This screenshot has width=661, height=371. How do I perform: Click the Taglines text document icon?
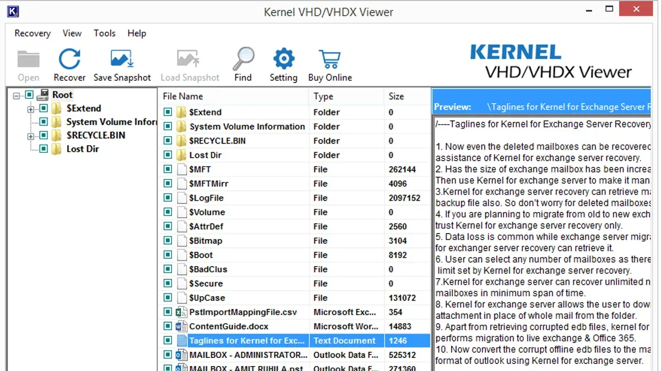pos(182,341)
